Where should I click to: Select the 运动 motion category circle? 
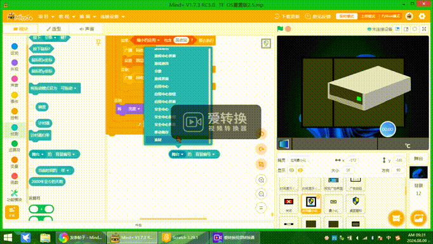pos(15,46)
